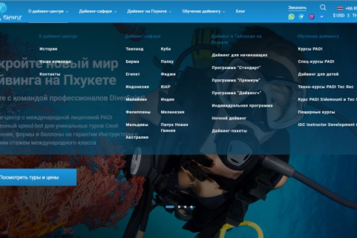Screen dimensions: 357x238
Task: Select the first active slider dot
Action: (170, 207)
